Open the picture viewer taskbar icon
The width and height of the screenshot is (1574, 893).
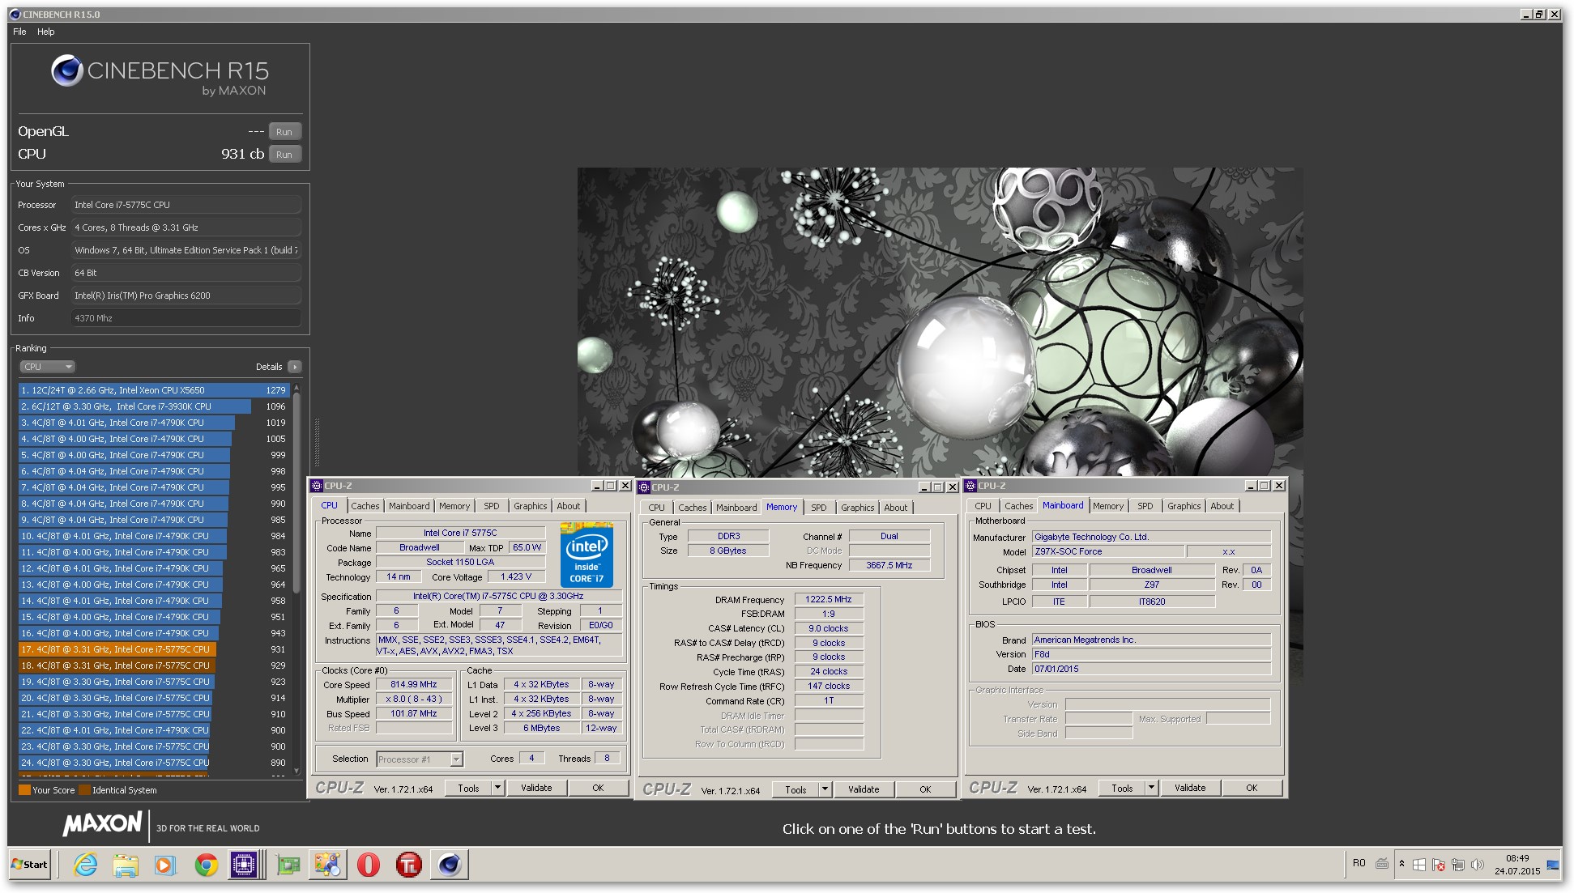click(x=327, y=865)
